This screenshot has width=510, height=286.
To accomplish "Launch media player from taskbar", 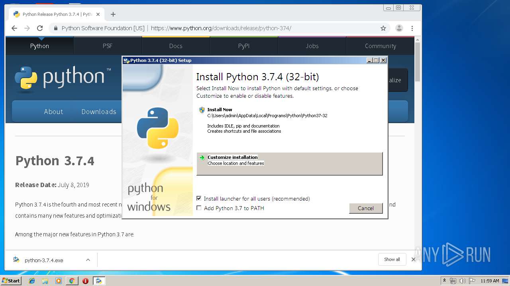I will pos(59,281).
